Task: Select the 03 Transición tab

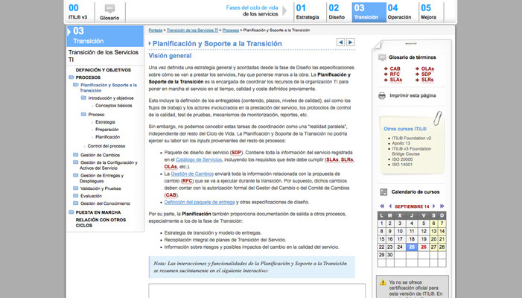Action: pyautogui.click(x=369, y=12)
